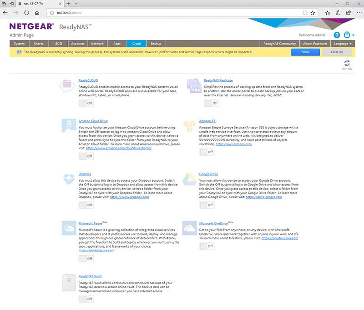The height and width of the screenshot is (310, 364).
Task: Click the Microsoft Azure cloud icon
Action: coord(69,228)
